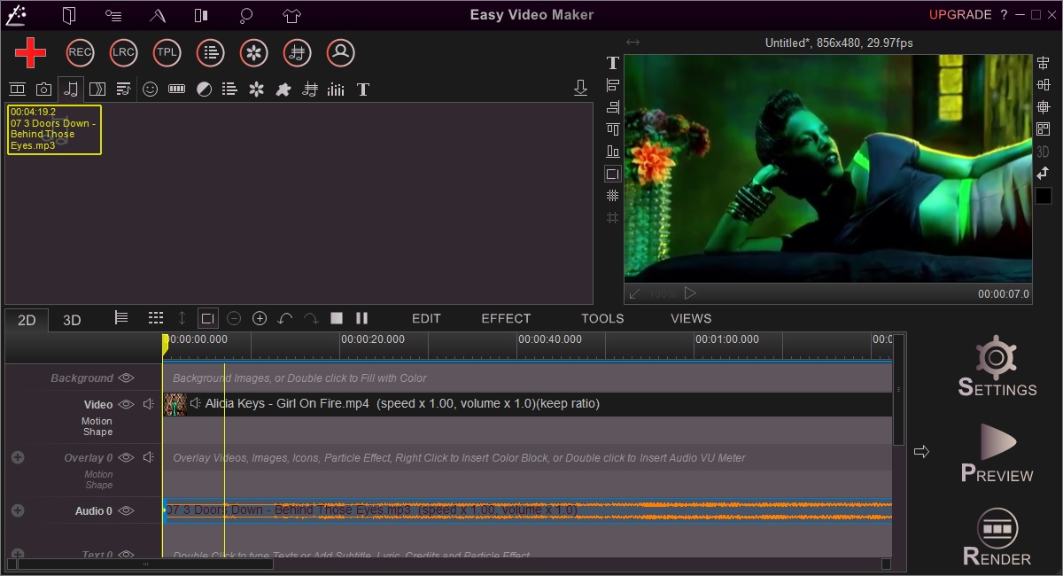This screenshot has width=1063, height=576.
Task: Open the EDIT menu
Action: click(426, 318)
